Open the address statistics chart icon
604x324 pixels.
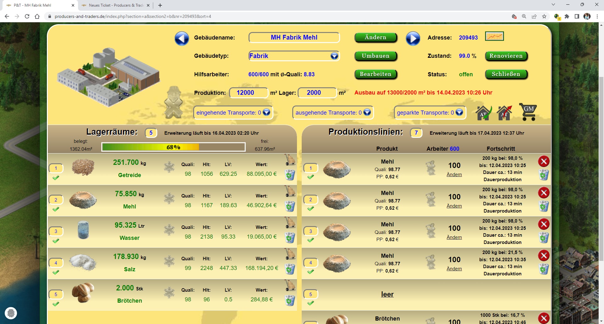click(495, 36)
